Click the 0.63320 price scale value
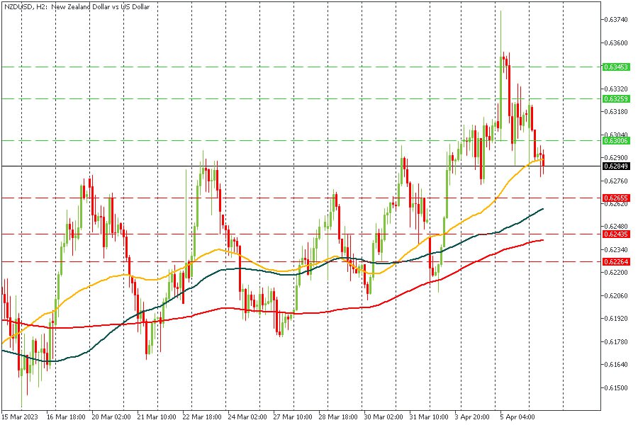 coord(615,89)
